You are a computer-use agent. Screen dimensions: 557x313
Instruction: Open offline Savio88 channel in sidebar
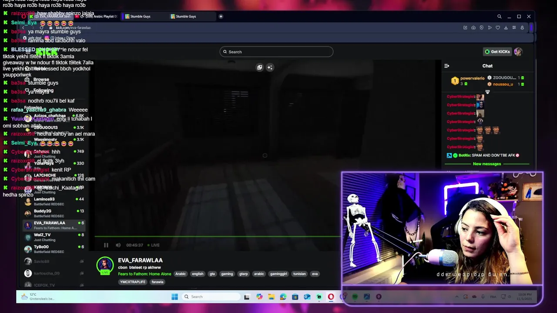pos(54,261)
